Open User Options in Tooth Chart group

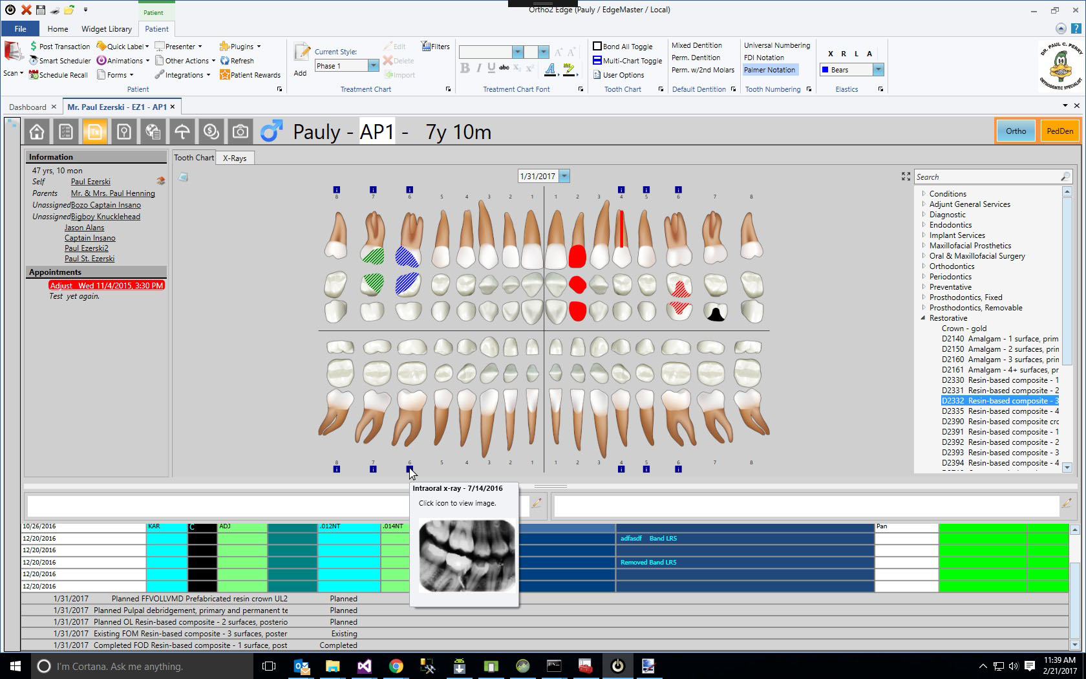[619, 75]
